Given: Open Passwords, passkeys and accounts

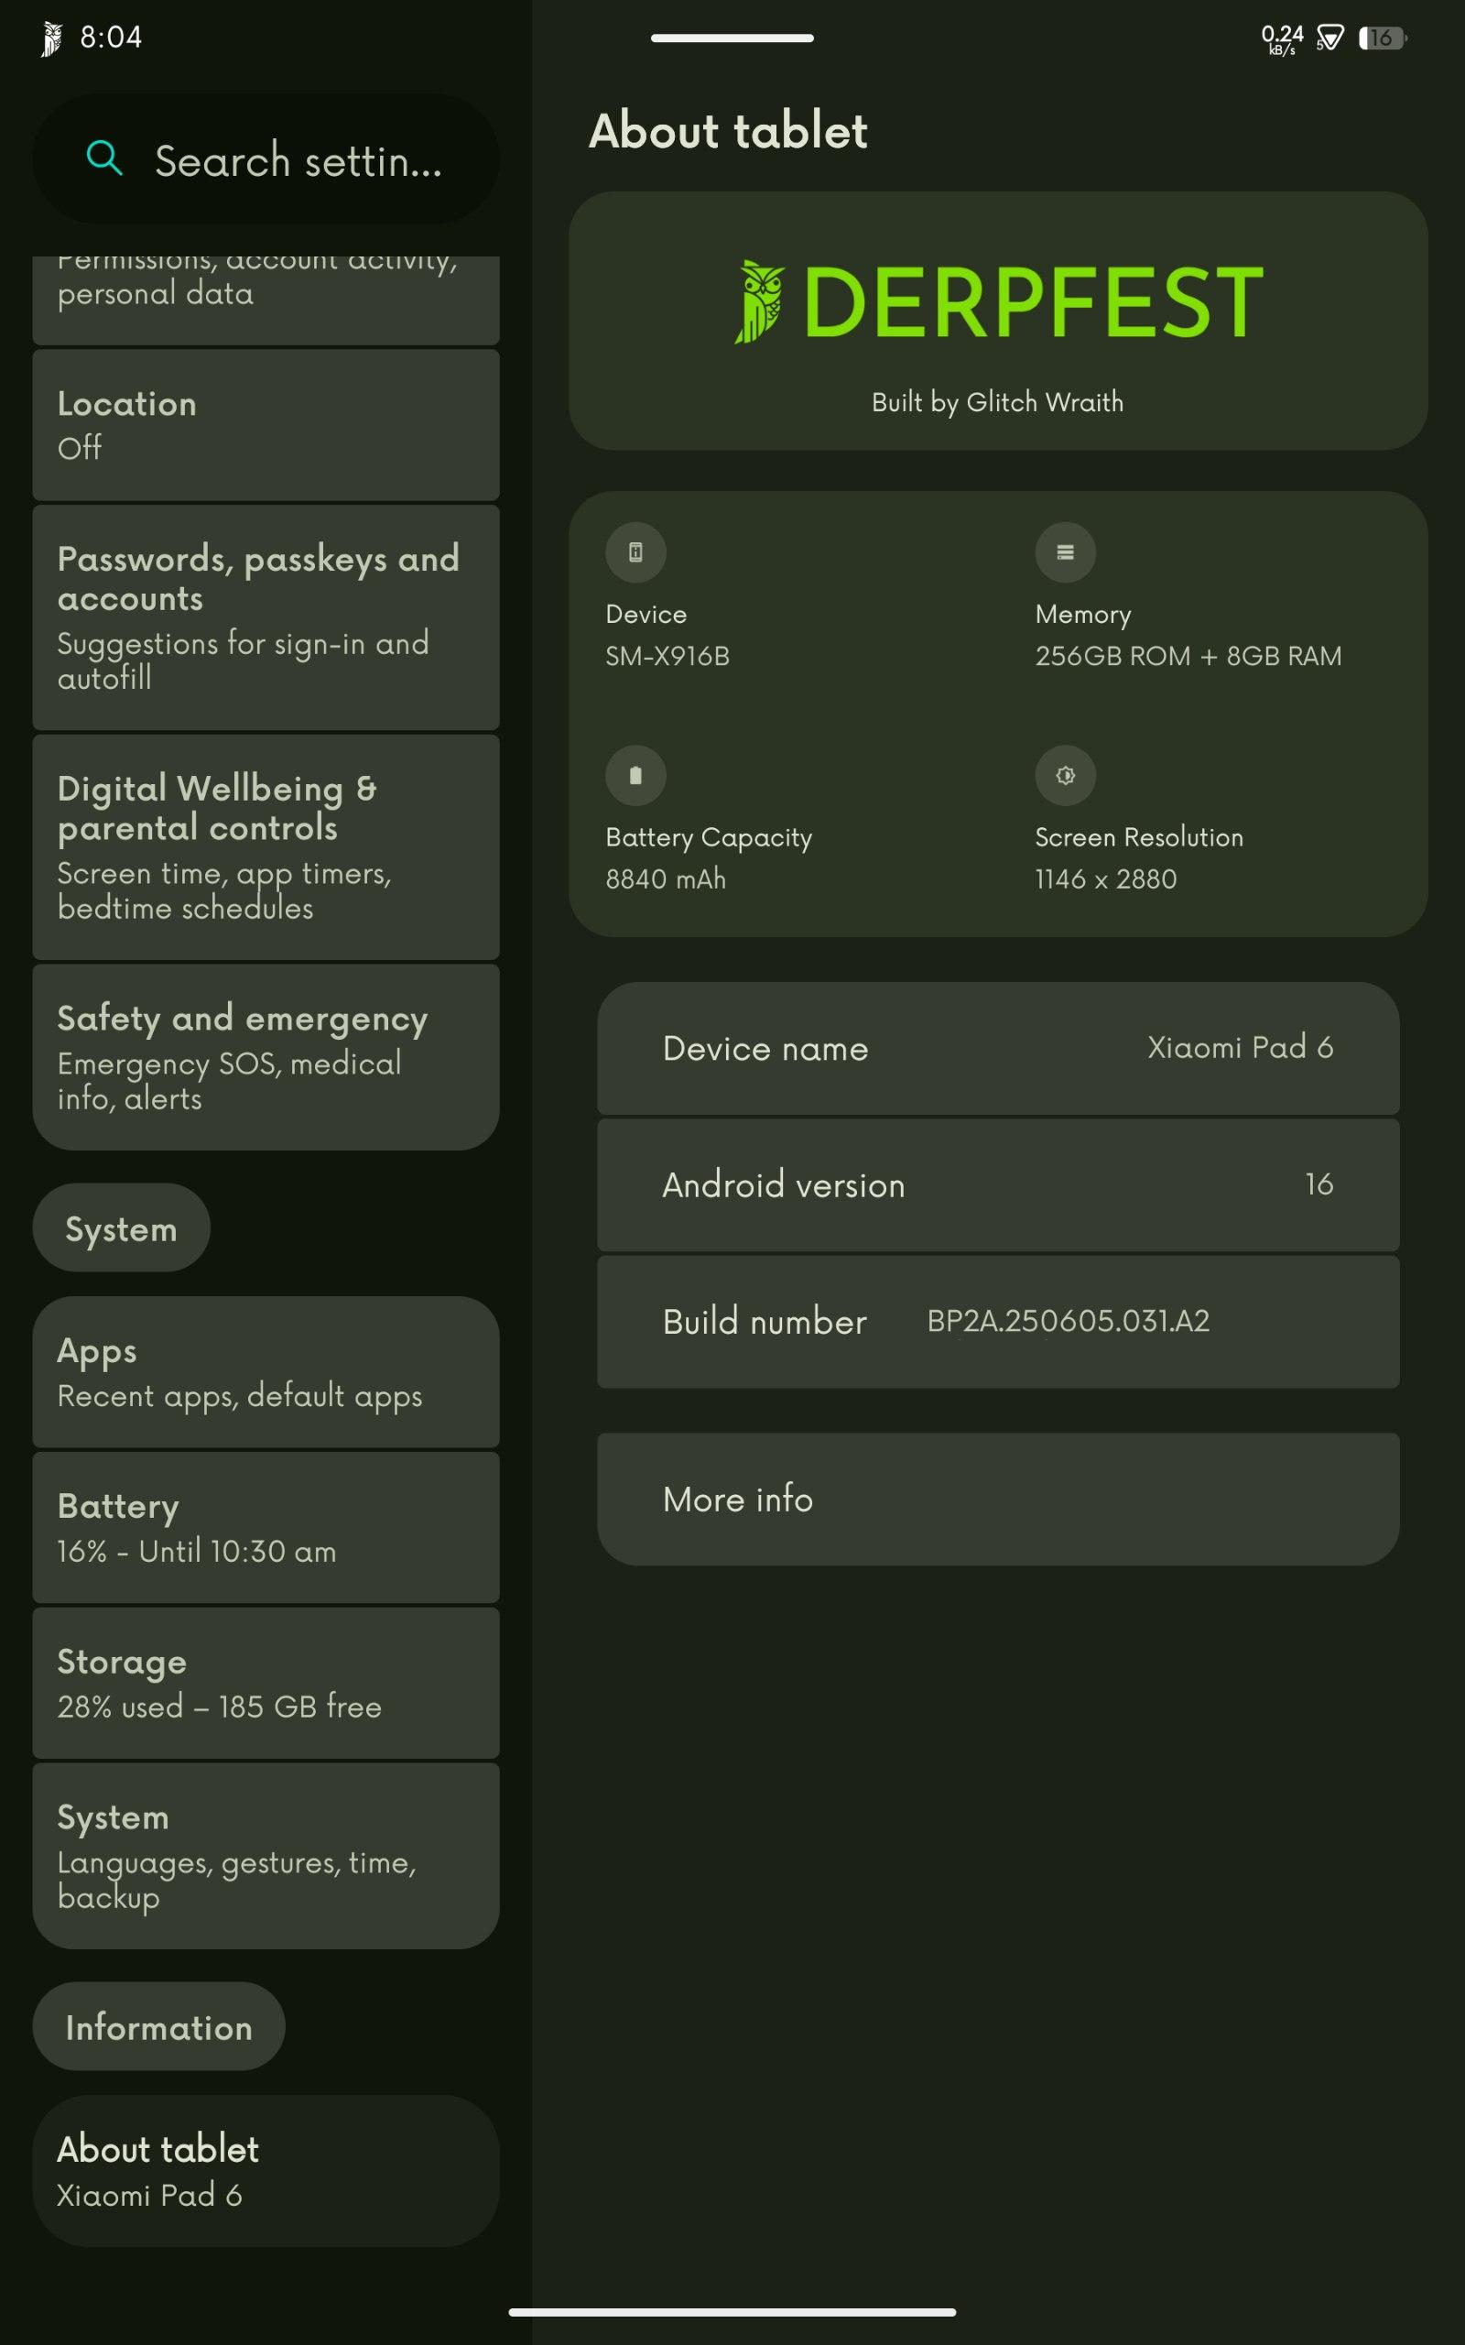Looking at the screenshot, I should tap(266, 617).
